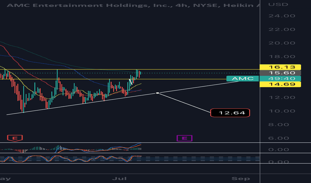Viewport: 311px width, 183px height.
Task: Click the Sep date axis label
Action: pyautogui.click(x=241, y=179)
